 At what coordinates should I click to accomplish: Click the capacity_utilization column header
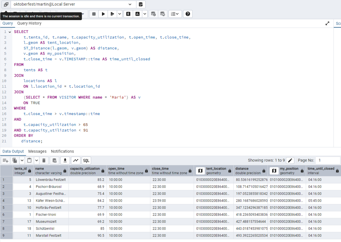[x=87, y=171]
